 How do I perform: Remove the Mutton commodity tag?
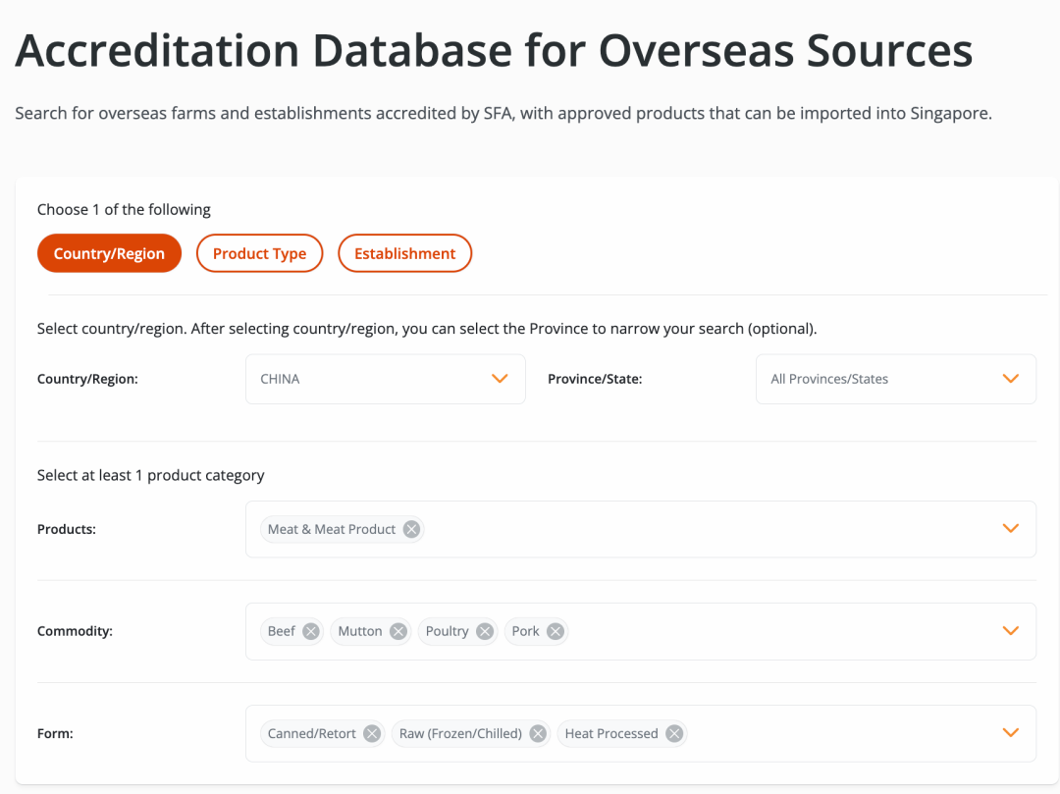click(x=398, y=631)
